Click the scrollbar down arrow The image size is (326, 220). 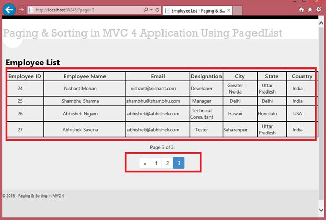(x=321, y=210)
